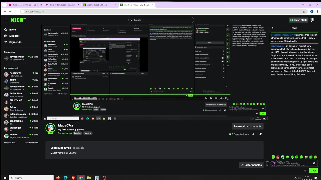Open the Kick hamburger sidebar menu

6,20
